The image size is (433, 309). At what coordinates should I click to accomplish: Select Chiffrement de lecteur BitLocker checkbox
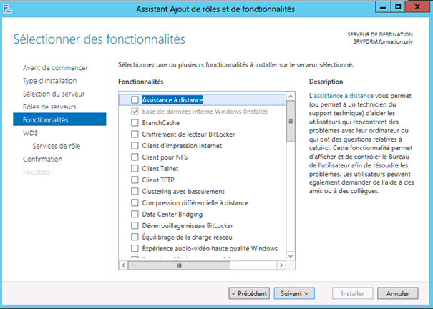135,134
